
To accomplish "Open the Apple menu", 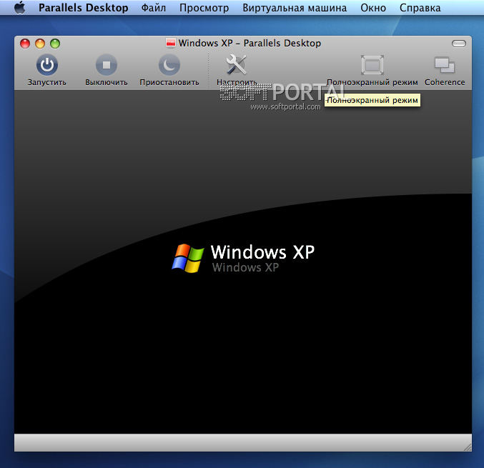I will (x=20, y=7).
